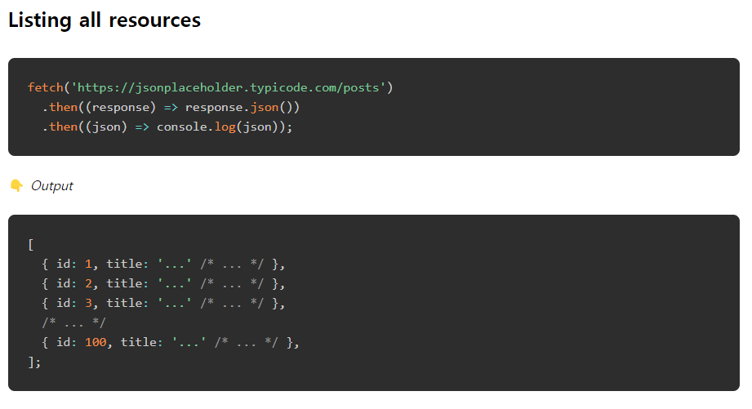Viewport: 752px width, 409px height.
Task: Click the closing "];" line
Action: [34, 362]
